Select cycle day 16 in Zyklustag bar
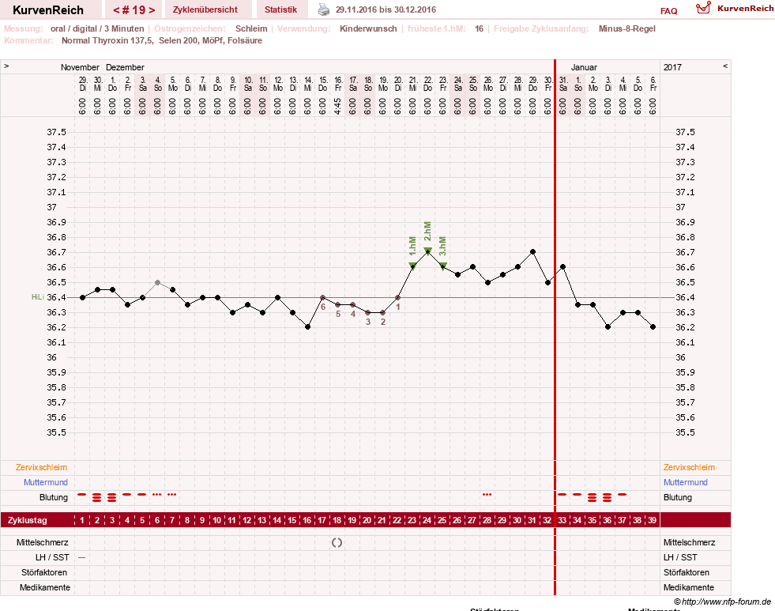 tap(307, 520)
